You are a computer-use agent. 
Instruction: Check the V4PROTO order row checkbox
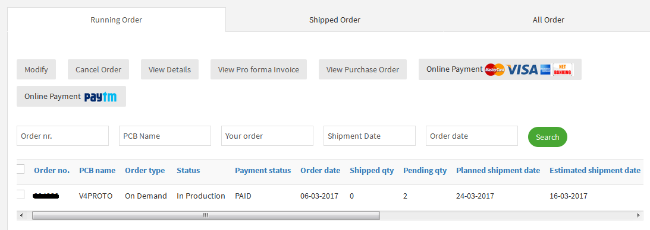coord(20,194)
